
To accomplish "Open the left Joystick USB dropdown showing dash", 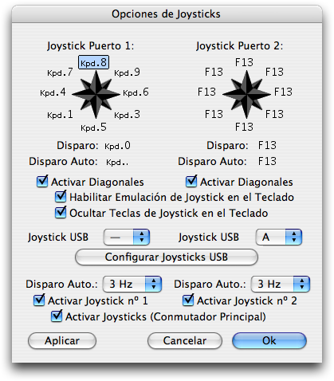I will coord(127,237).
